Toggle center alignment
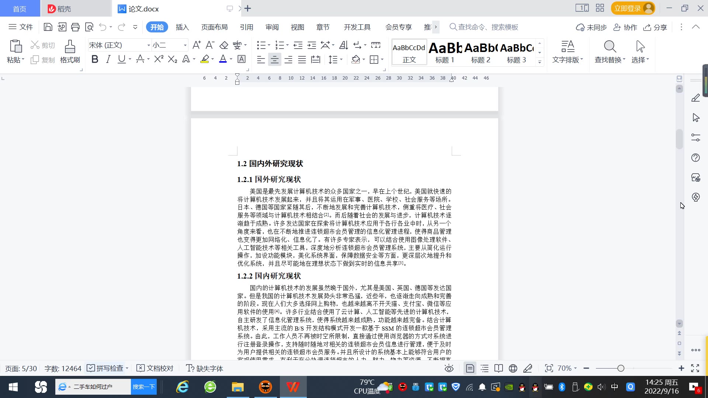Viewport: 708px width, 398px height. pyautogui.click(x=274, y=59)
